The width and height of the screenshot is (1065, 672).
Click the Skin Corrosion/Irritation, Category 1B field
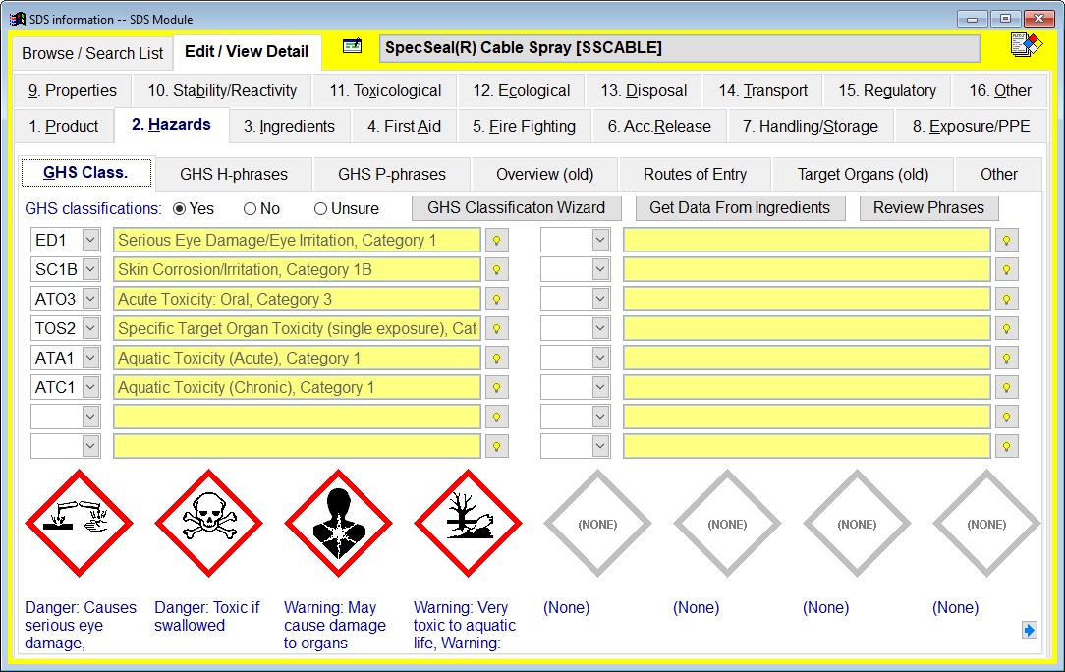point(297,270)
